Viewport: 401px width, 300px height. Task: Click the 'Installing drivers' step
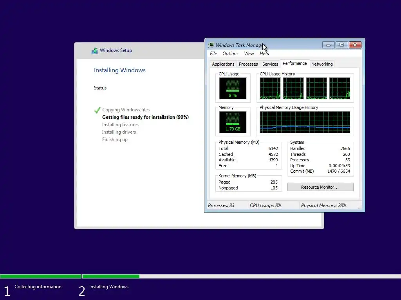(119, 132)
